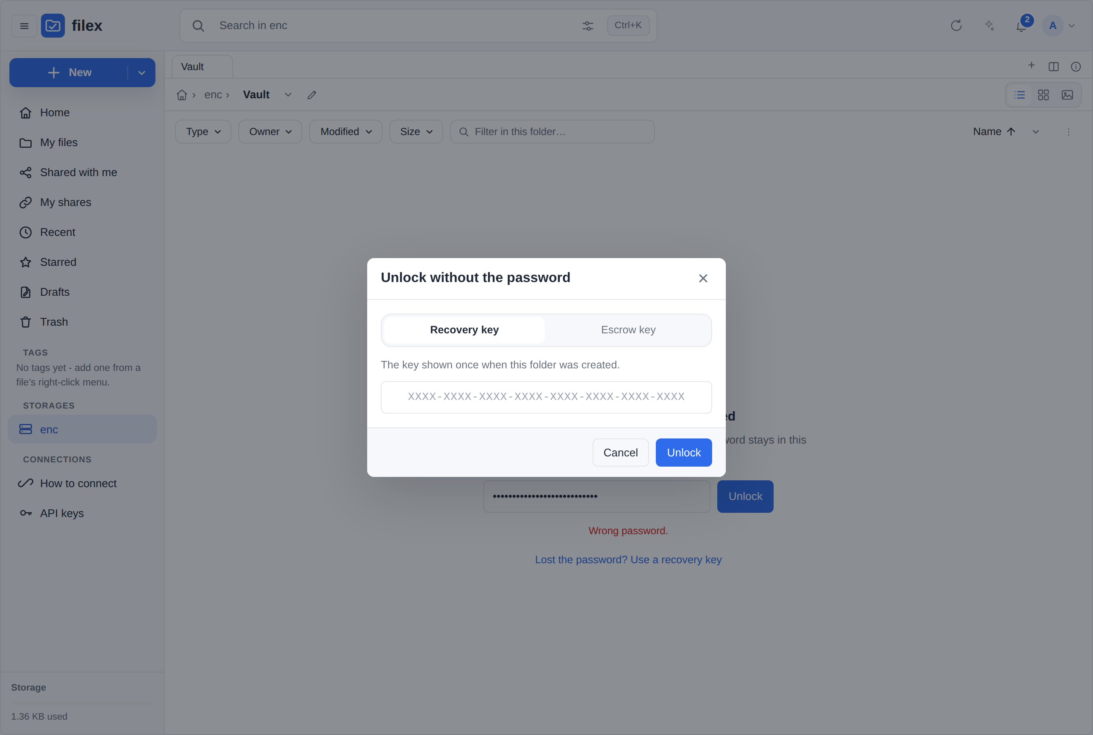Click the Filter in this folder field
The height and width of the screenshot is (735, 1093).
552,132
